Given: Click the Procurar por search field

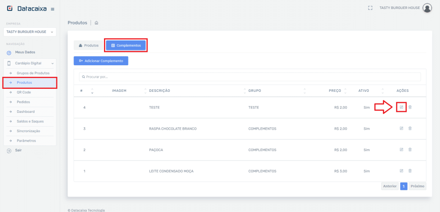Looking at the screenshot, I should click(250, 77).
